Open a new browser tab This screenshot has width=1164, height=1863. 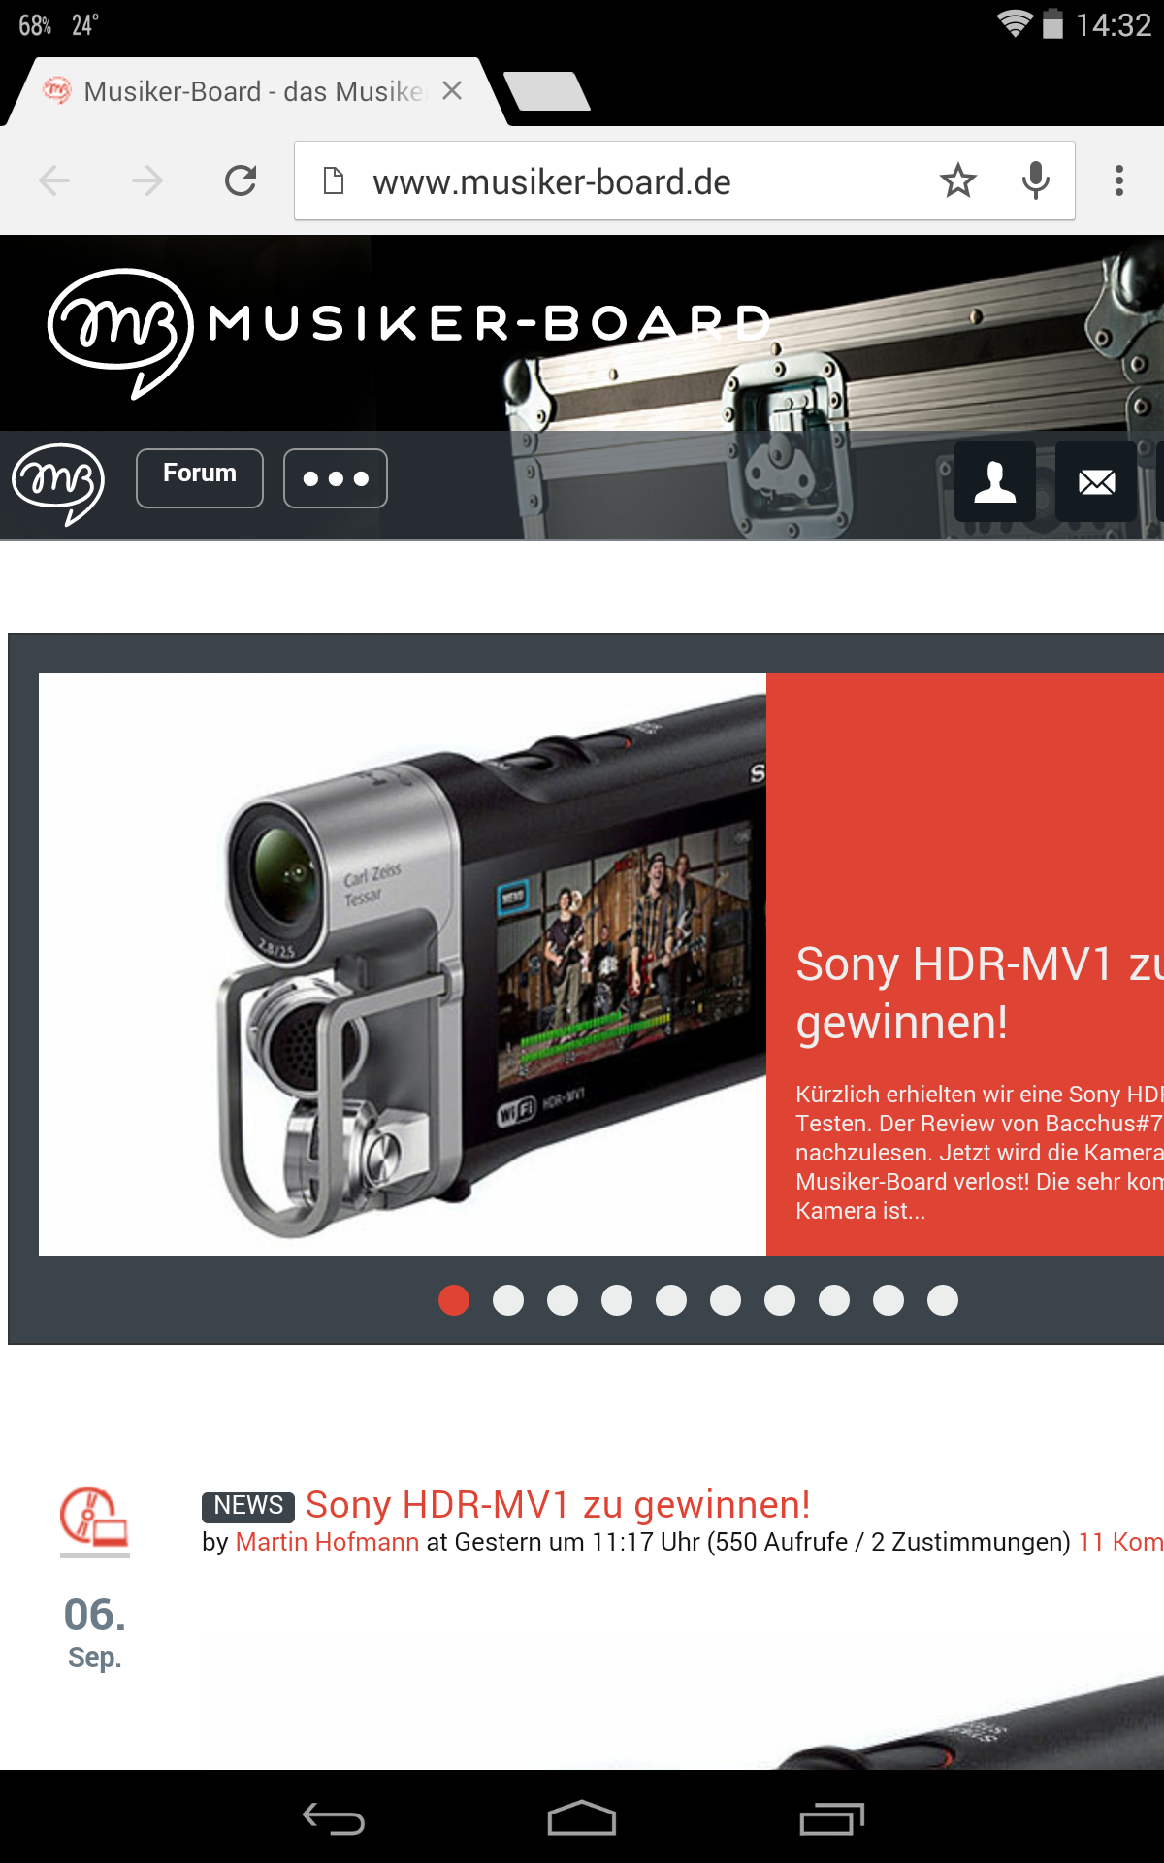547,91
